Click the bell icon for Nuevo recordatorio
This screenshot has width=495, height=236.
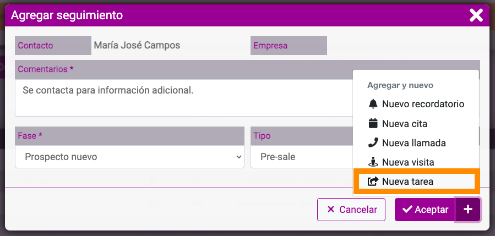point(373,104)
